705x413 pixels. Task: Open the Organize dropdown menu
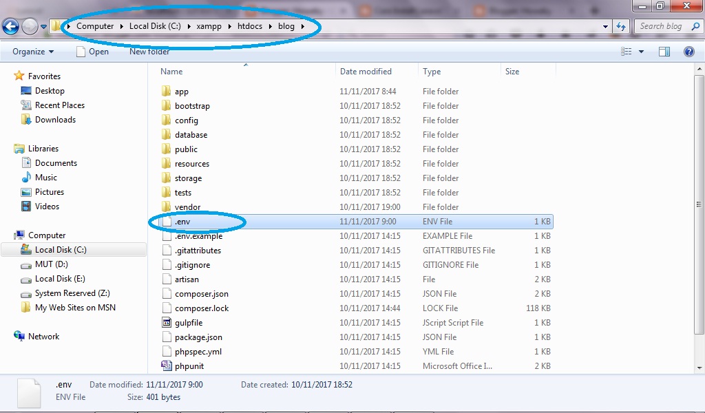point(33,51)
